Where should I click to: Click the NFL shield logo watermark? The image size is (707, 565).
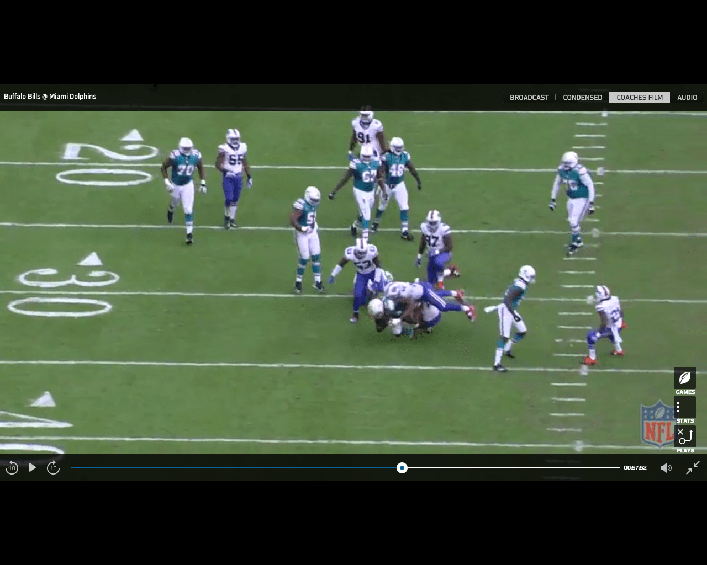pos(656,424)
